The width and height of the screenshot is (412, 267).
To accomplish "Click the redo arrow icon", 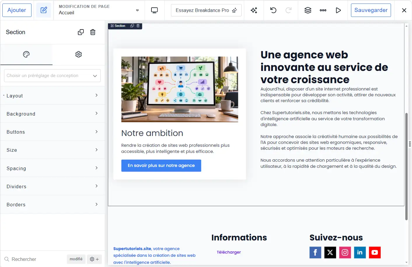I will tap(289, 10).
